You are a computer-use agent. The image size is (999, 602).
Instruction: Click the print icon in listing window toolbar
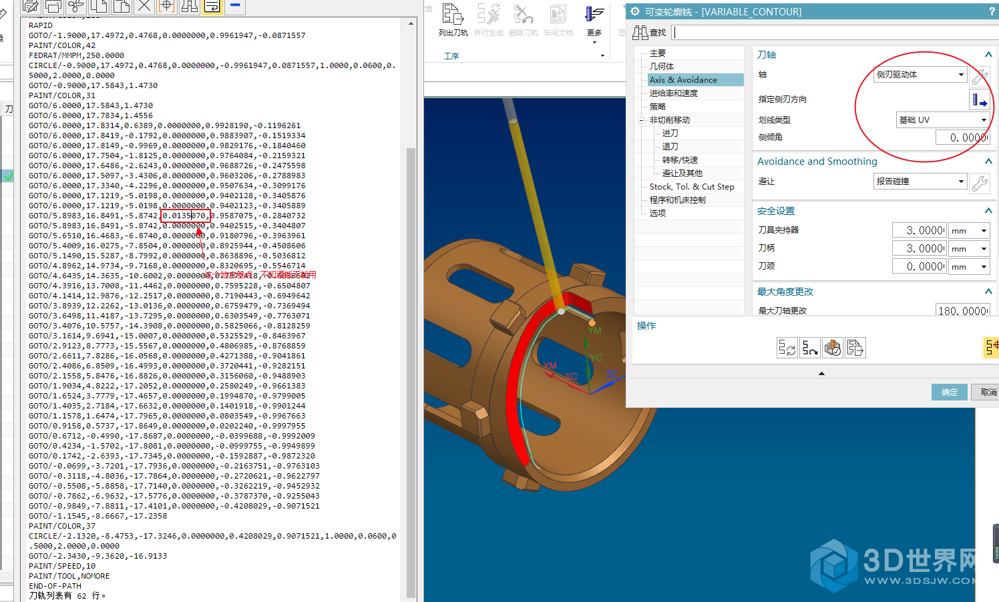(x=53, y=7)
